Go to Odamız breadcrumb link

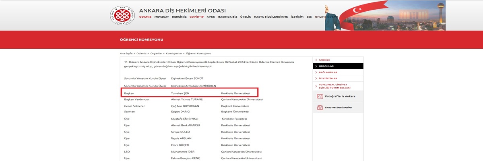141,54
